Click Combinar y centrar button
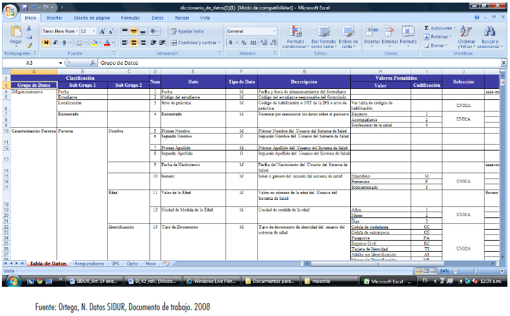Screen dimensions: 510x316 (194, 42)
